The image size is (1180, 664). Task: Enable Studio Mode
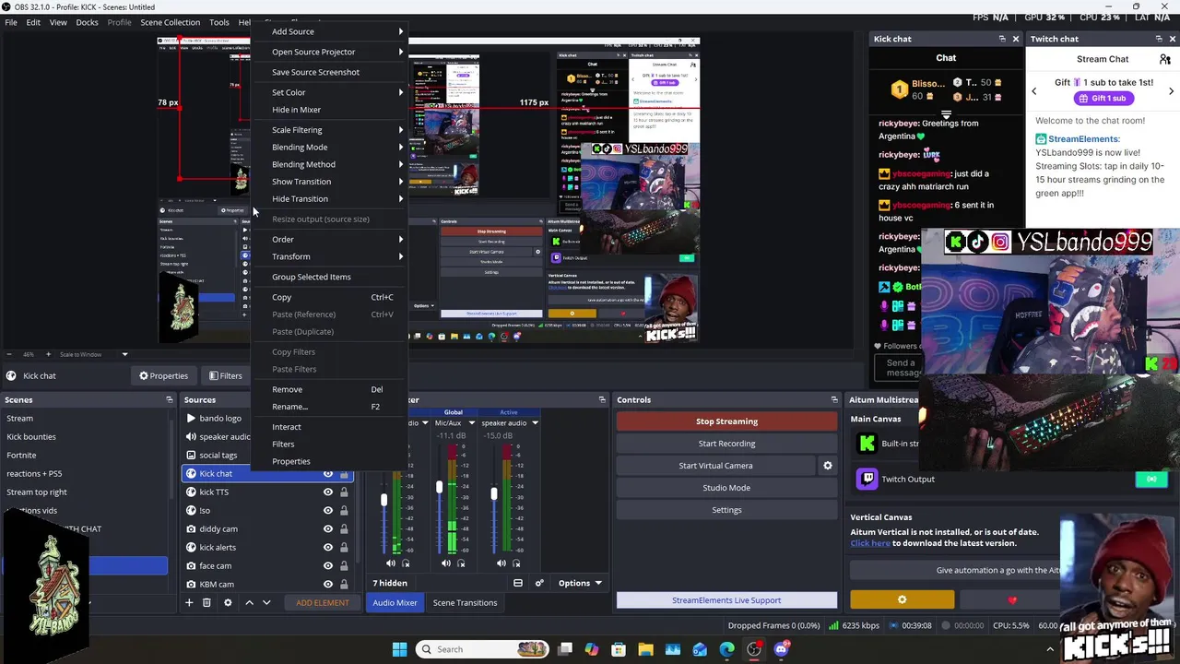726,488
